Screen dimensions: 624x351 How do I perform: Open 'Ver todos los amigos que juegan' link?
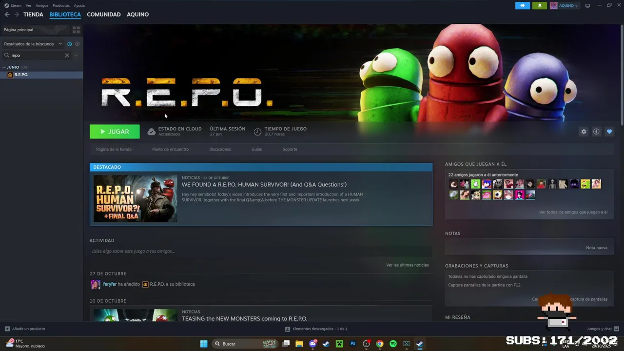[573, 212]
